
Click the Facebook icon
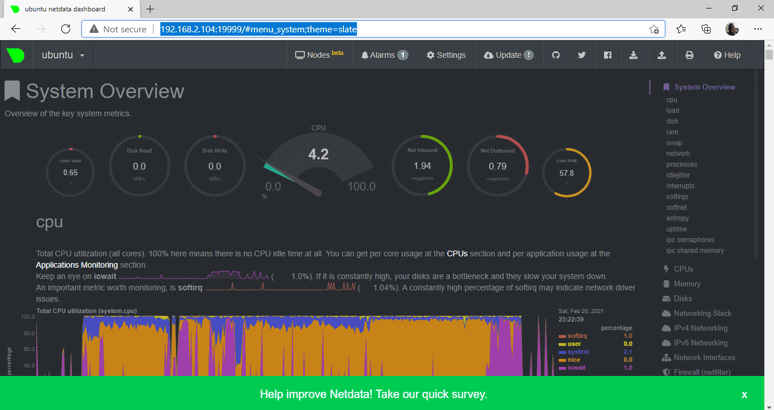(607, 55)
